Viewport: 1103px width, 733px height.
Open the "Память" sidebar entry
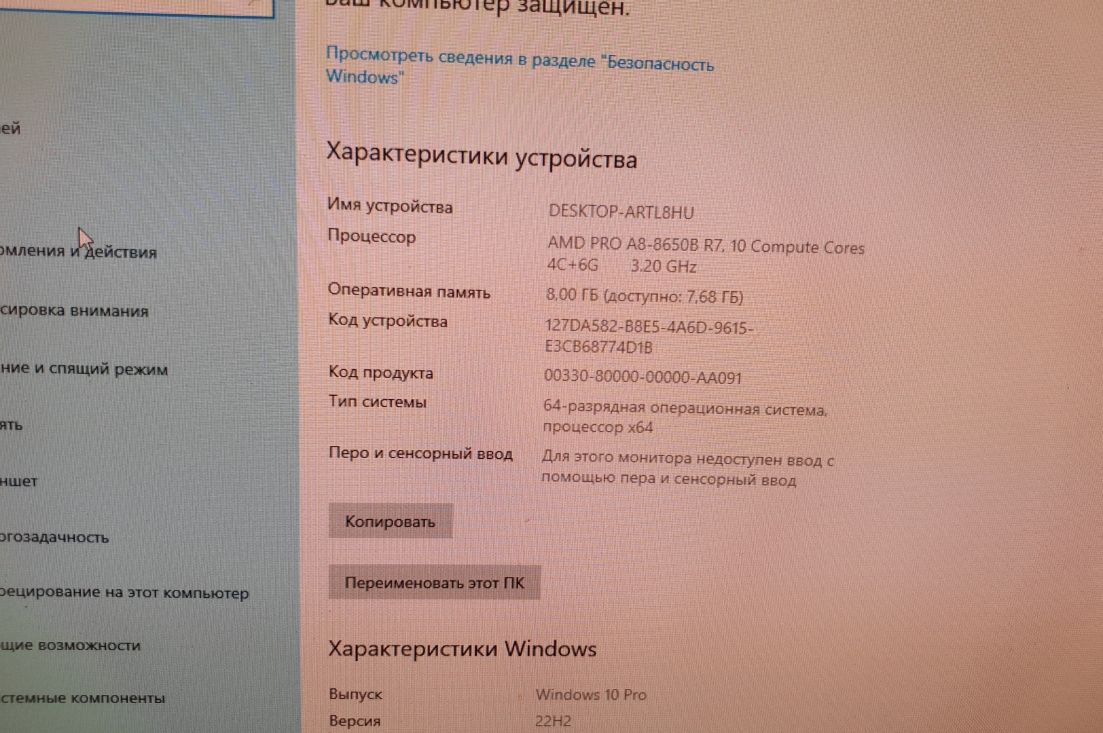click(x=12, y=426)
